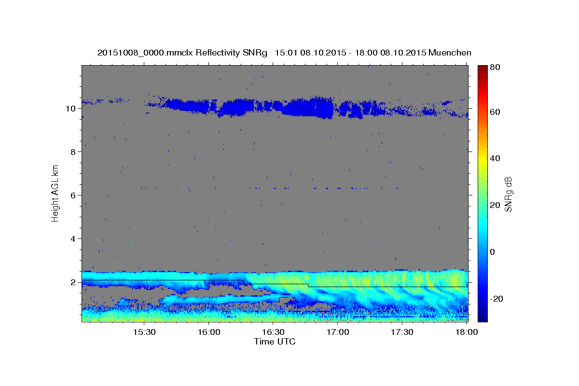Screen dimensions: 579x386
Task: Click the height axis label 8
Action: (x=72, y=152)
